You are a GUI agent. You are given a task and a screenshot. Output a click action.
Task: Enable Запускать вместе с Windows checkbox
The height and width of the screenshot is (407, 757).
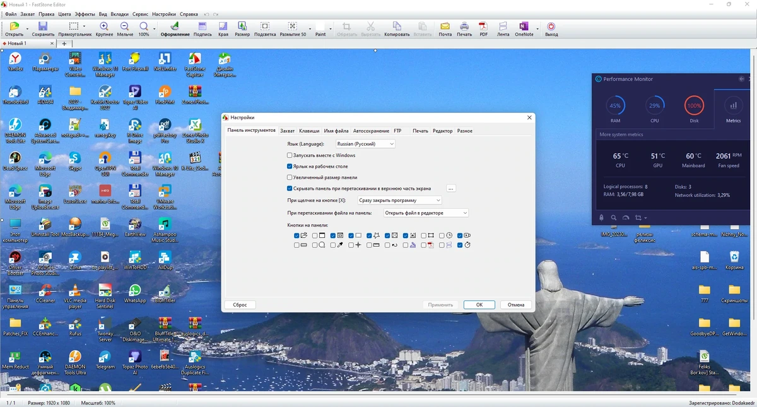(x=290, y=155)
